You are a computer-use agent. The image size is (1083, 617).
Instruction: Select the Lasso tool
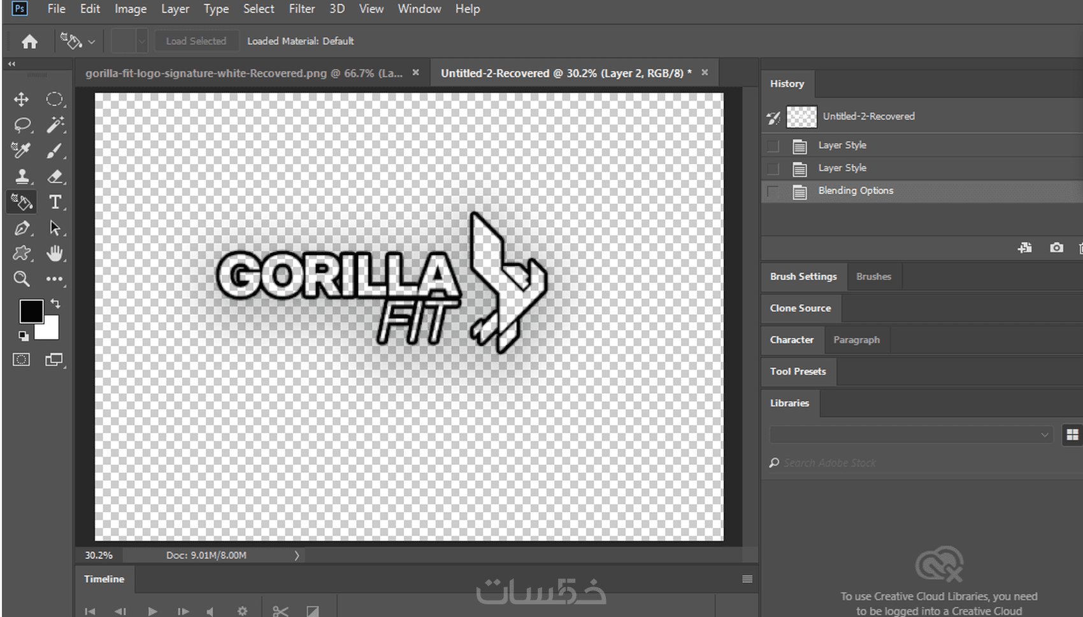point(22,125)
